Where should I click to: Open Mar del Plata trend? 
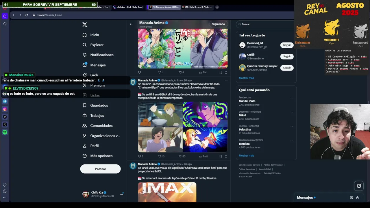click(247, 101)
